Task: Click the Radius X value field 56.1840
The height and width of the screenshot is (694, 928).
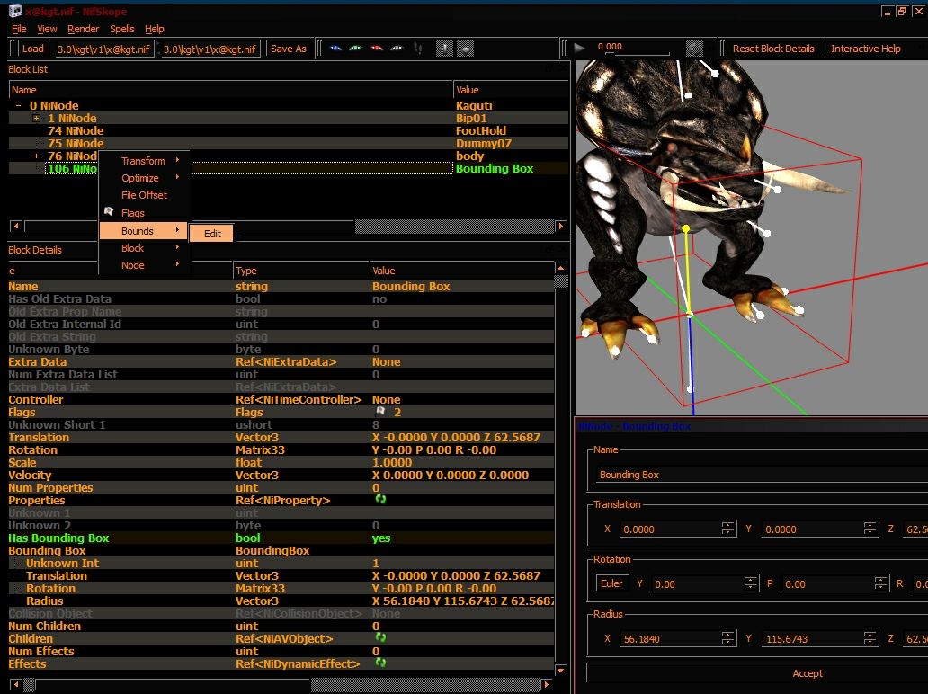Action: pos(670,638)
